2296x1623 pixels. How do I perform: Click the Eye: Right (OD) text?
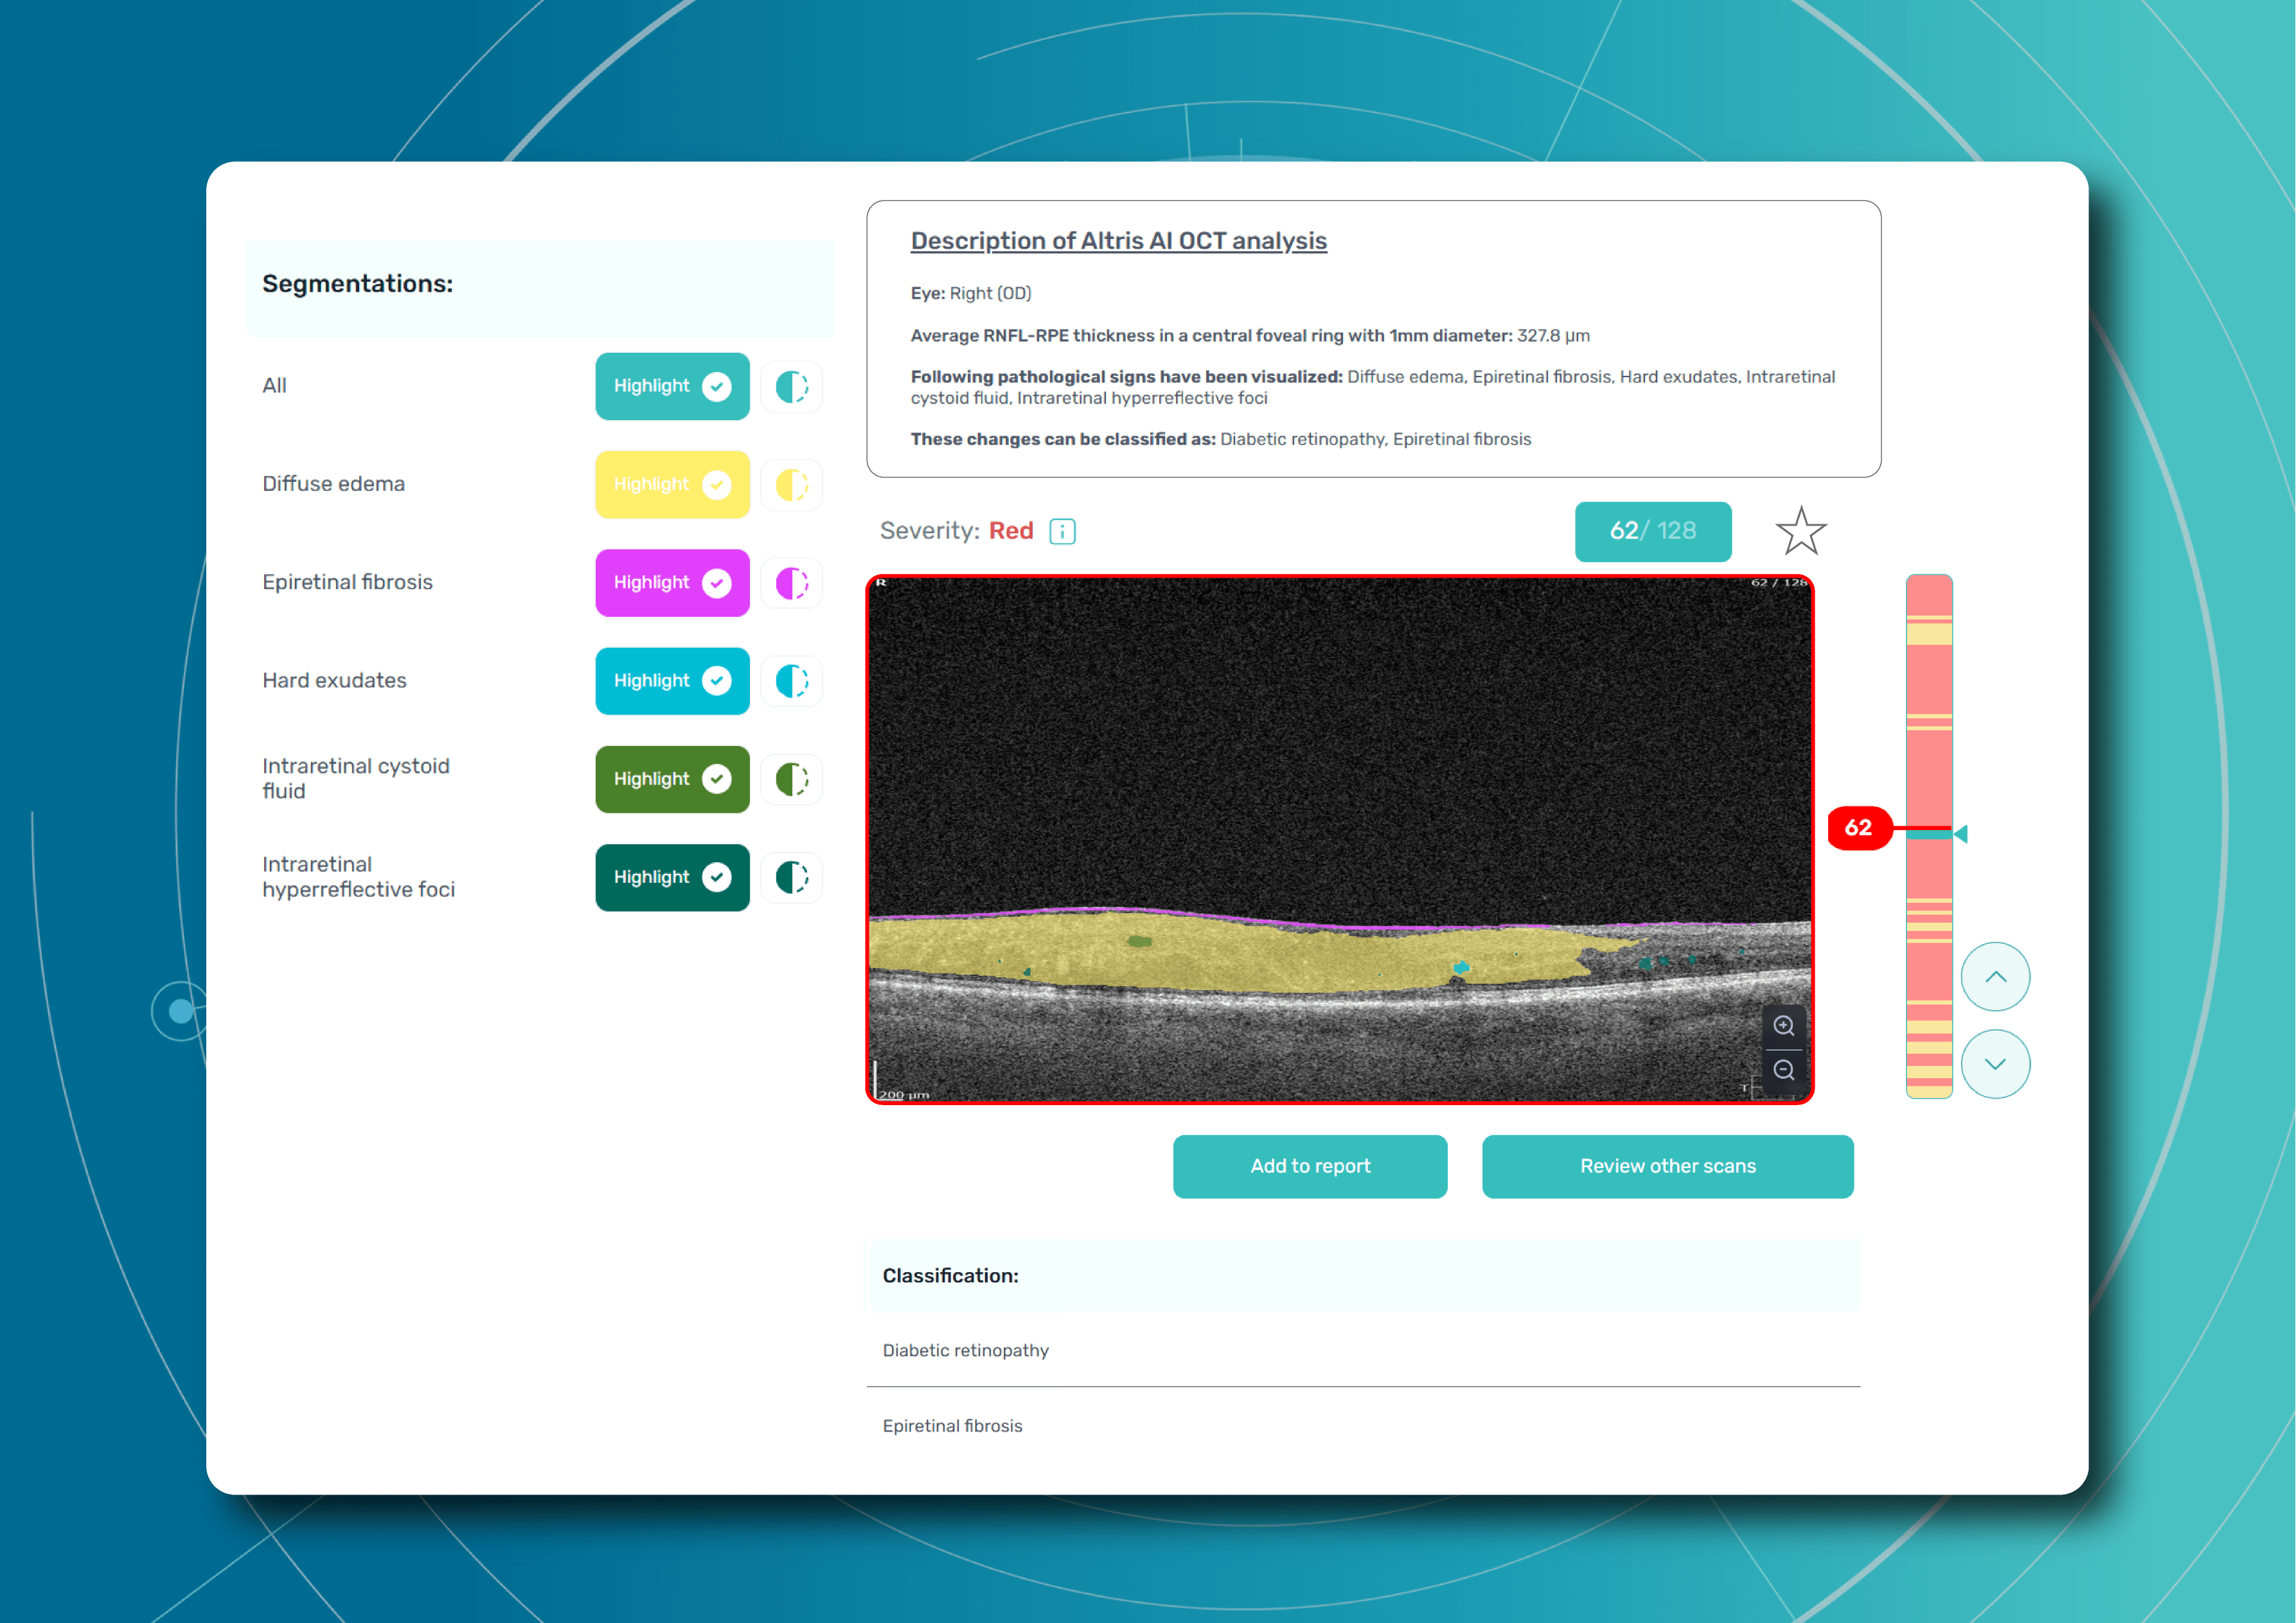tap(970, 293)
